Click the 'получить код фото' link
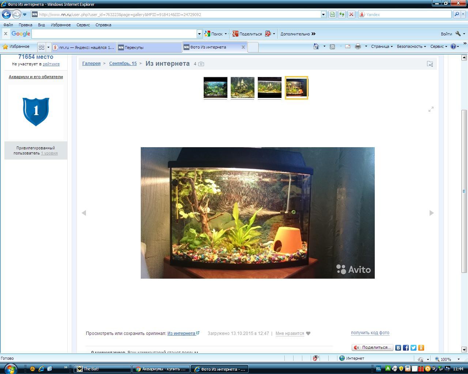 [370, 333]
